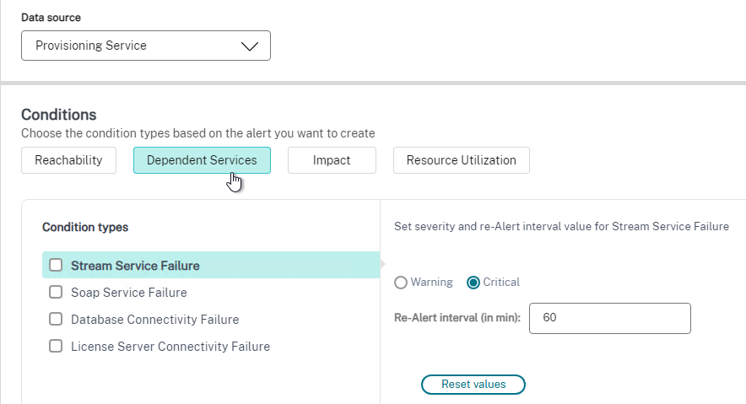The width and height of the screenshot is (746, 404).
Task: Select the Soap Service Failure label
Action: (x=129, y=293)
